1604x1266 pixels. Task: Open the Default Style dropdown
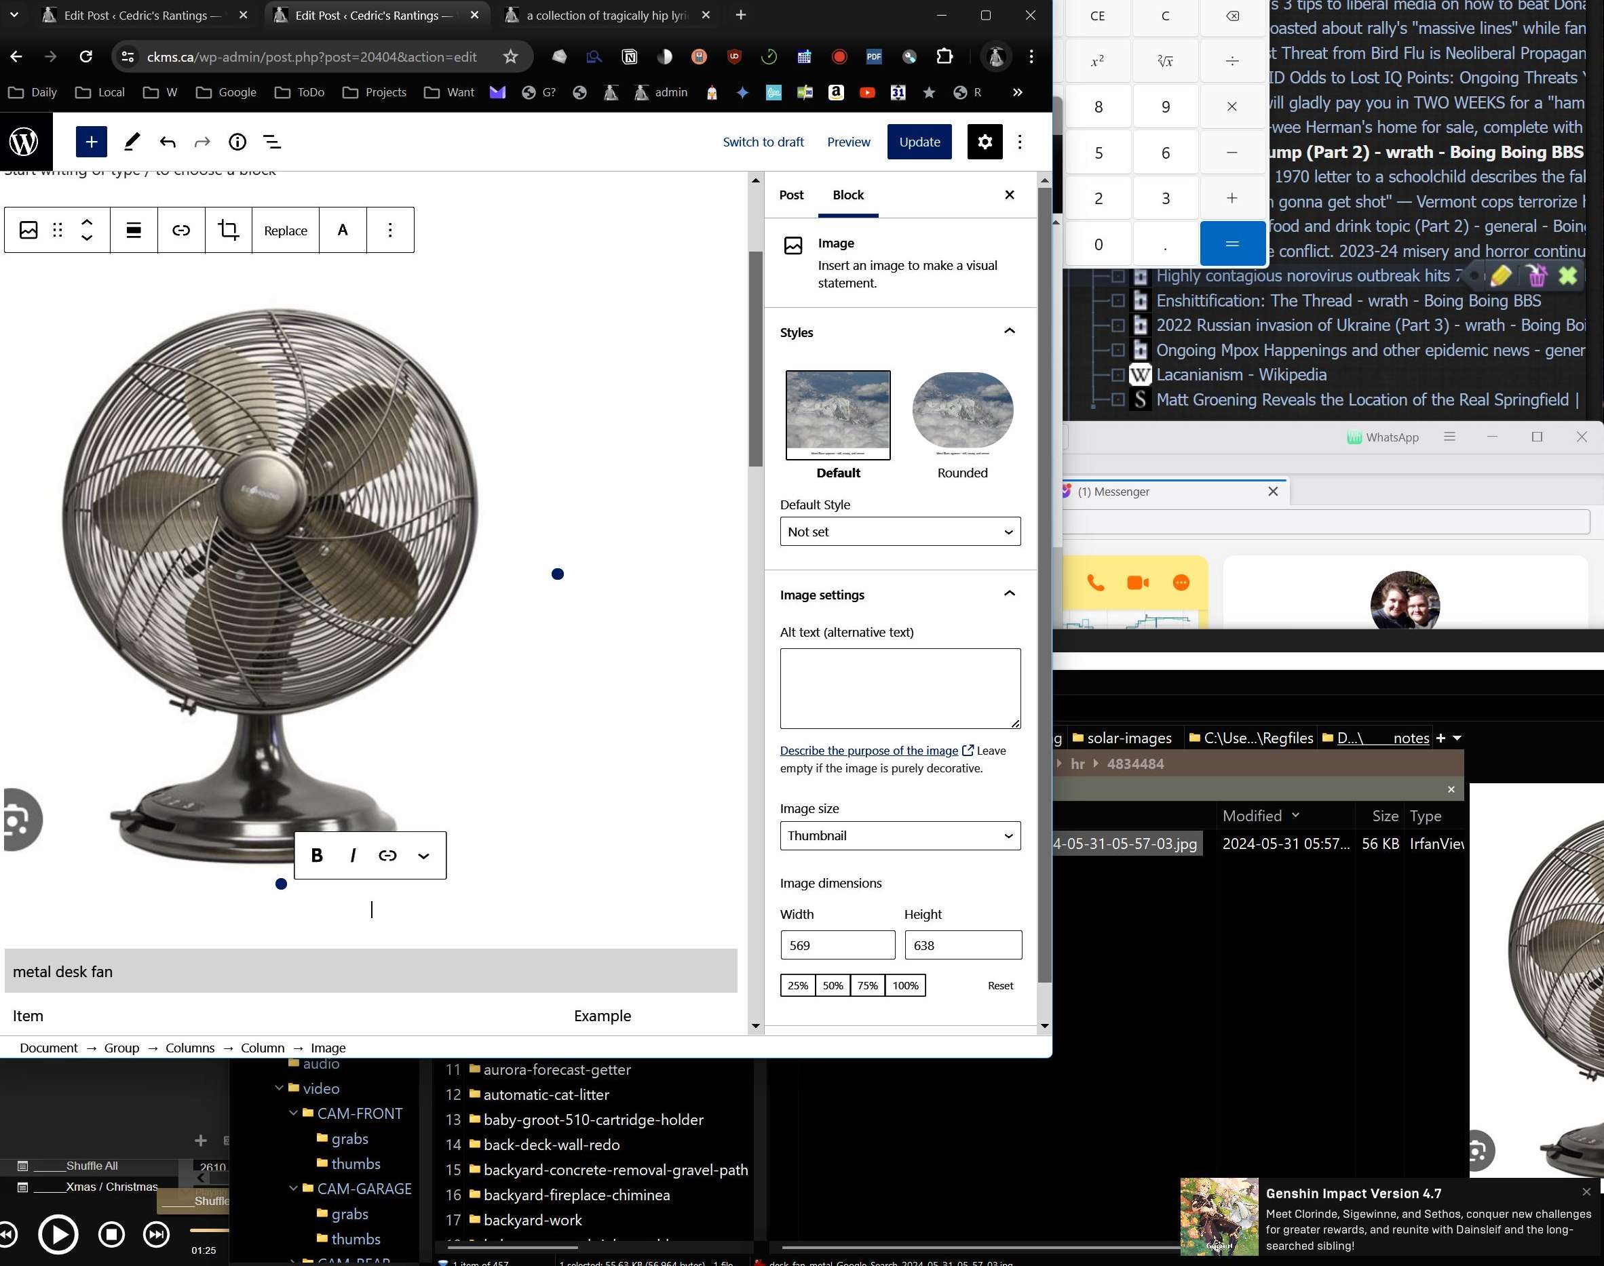[900, 532]
